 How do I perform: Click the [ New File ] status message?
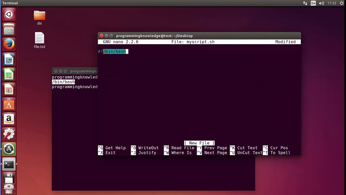[x=199, y=143]
